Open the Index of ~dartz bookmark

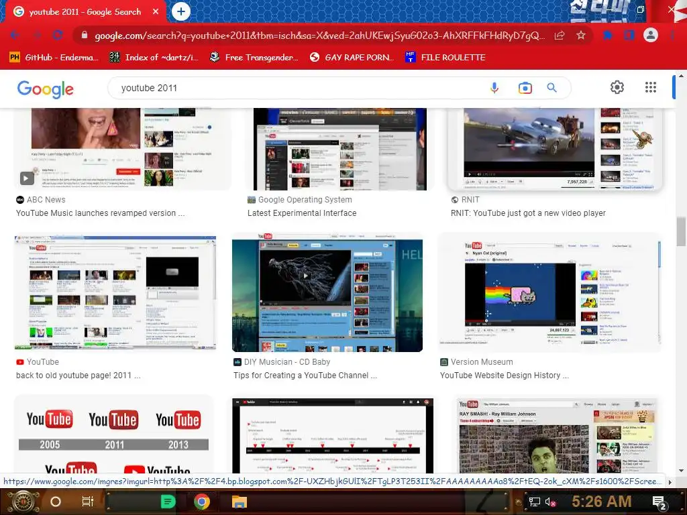tap(154, 58)
